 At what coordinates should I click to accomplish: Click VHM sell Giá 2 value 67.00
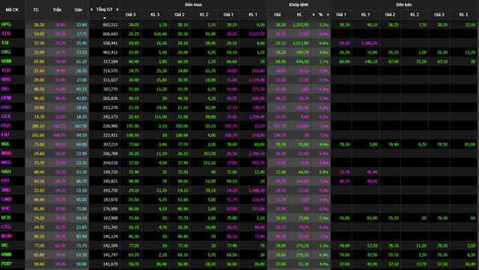(x=393, y=61)
